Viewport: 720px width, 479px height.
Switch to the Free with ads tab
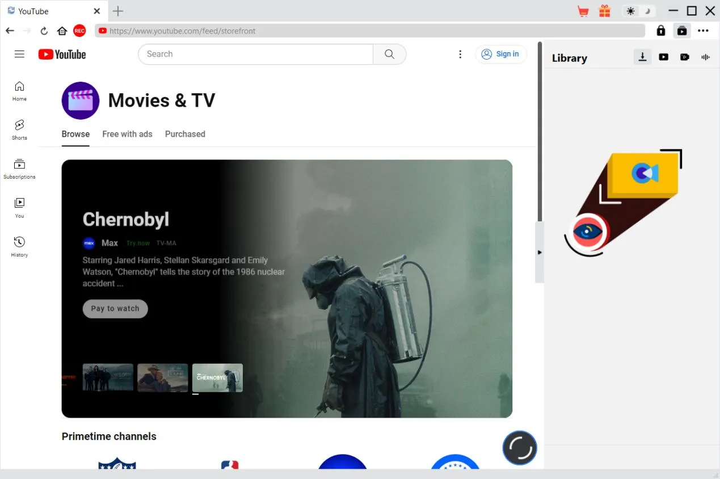click(x=127, y=134)
